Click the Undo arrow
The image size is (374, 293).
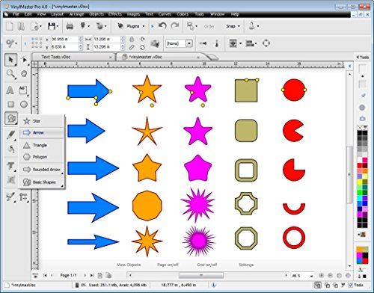coord(162,25)
